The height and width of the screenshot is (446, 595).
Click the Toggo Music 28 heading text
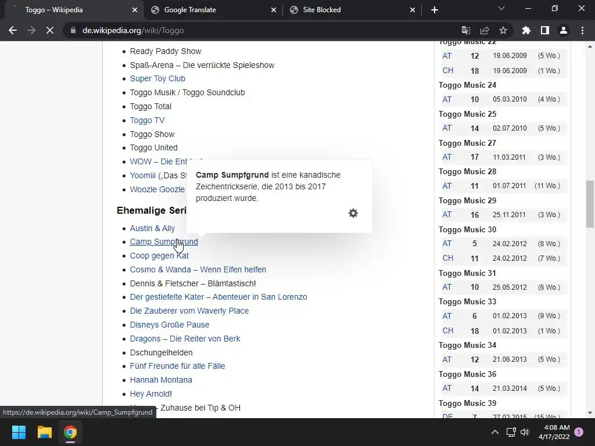tap(467, 172)
